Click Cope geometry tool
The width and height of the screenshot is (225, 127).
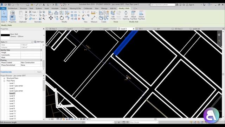tap(33, 12)
